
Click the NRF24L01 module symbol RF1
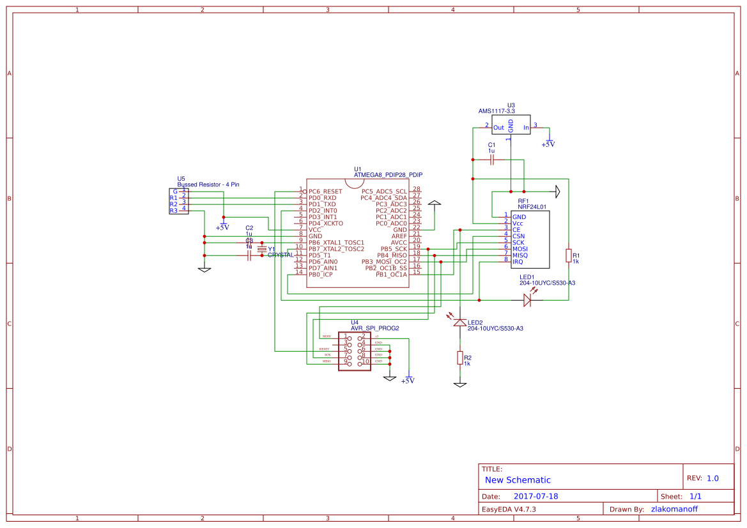tap(530, 239)
